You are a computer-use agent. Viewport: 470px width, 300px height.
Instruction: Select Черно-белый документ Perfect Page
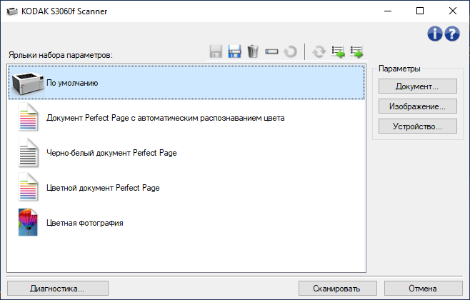[x=186, y=153]
